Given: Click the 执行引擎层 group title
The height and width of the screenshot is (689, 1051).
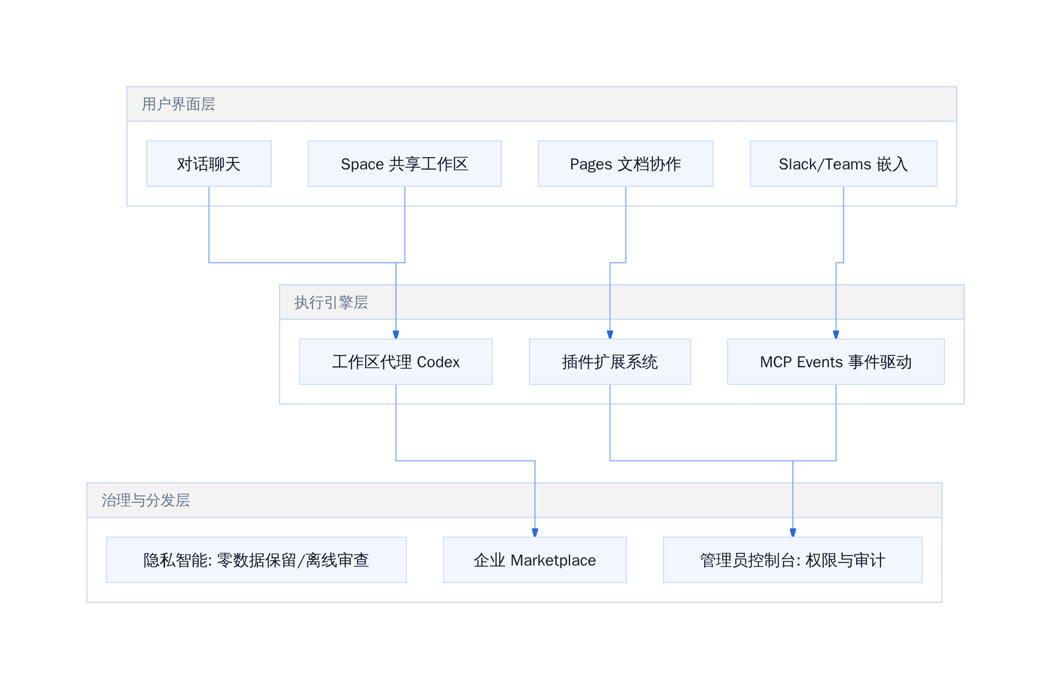Looking at the screenshot, I should [331, 302].
